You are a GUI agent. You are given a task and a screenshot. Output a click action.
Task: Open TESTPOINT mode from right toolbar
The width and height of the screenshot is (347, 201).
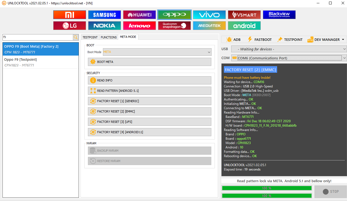(290, 39)
